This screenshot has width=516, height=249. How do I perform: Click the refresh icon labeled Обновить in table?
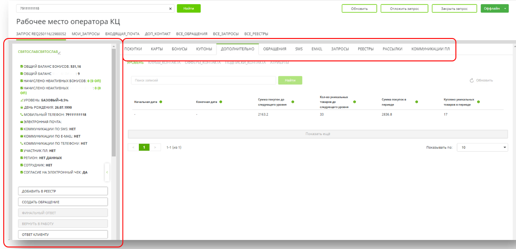472,80
